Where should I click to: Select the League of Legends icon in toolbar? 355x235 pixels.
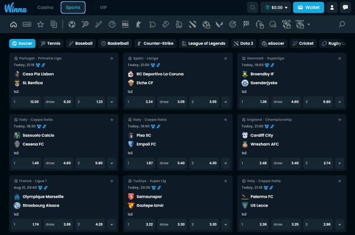(x=179, y=24)
